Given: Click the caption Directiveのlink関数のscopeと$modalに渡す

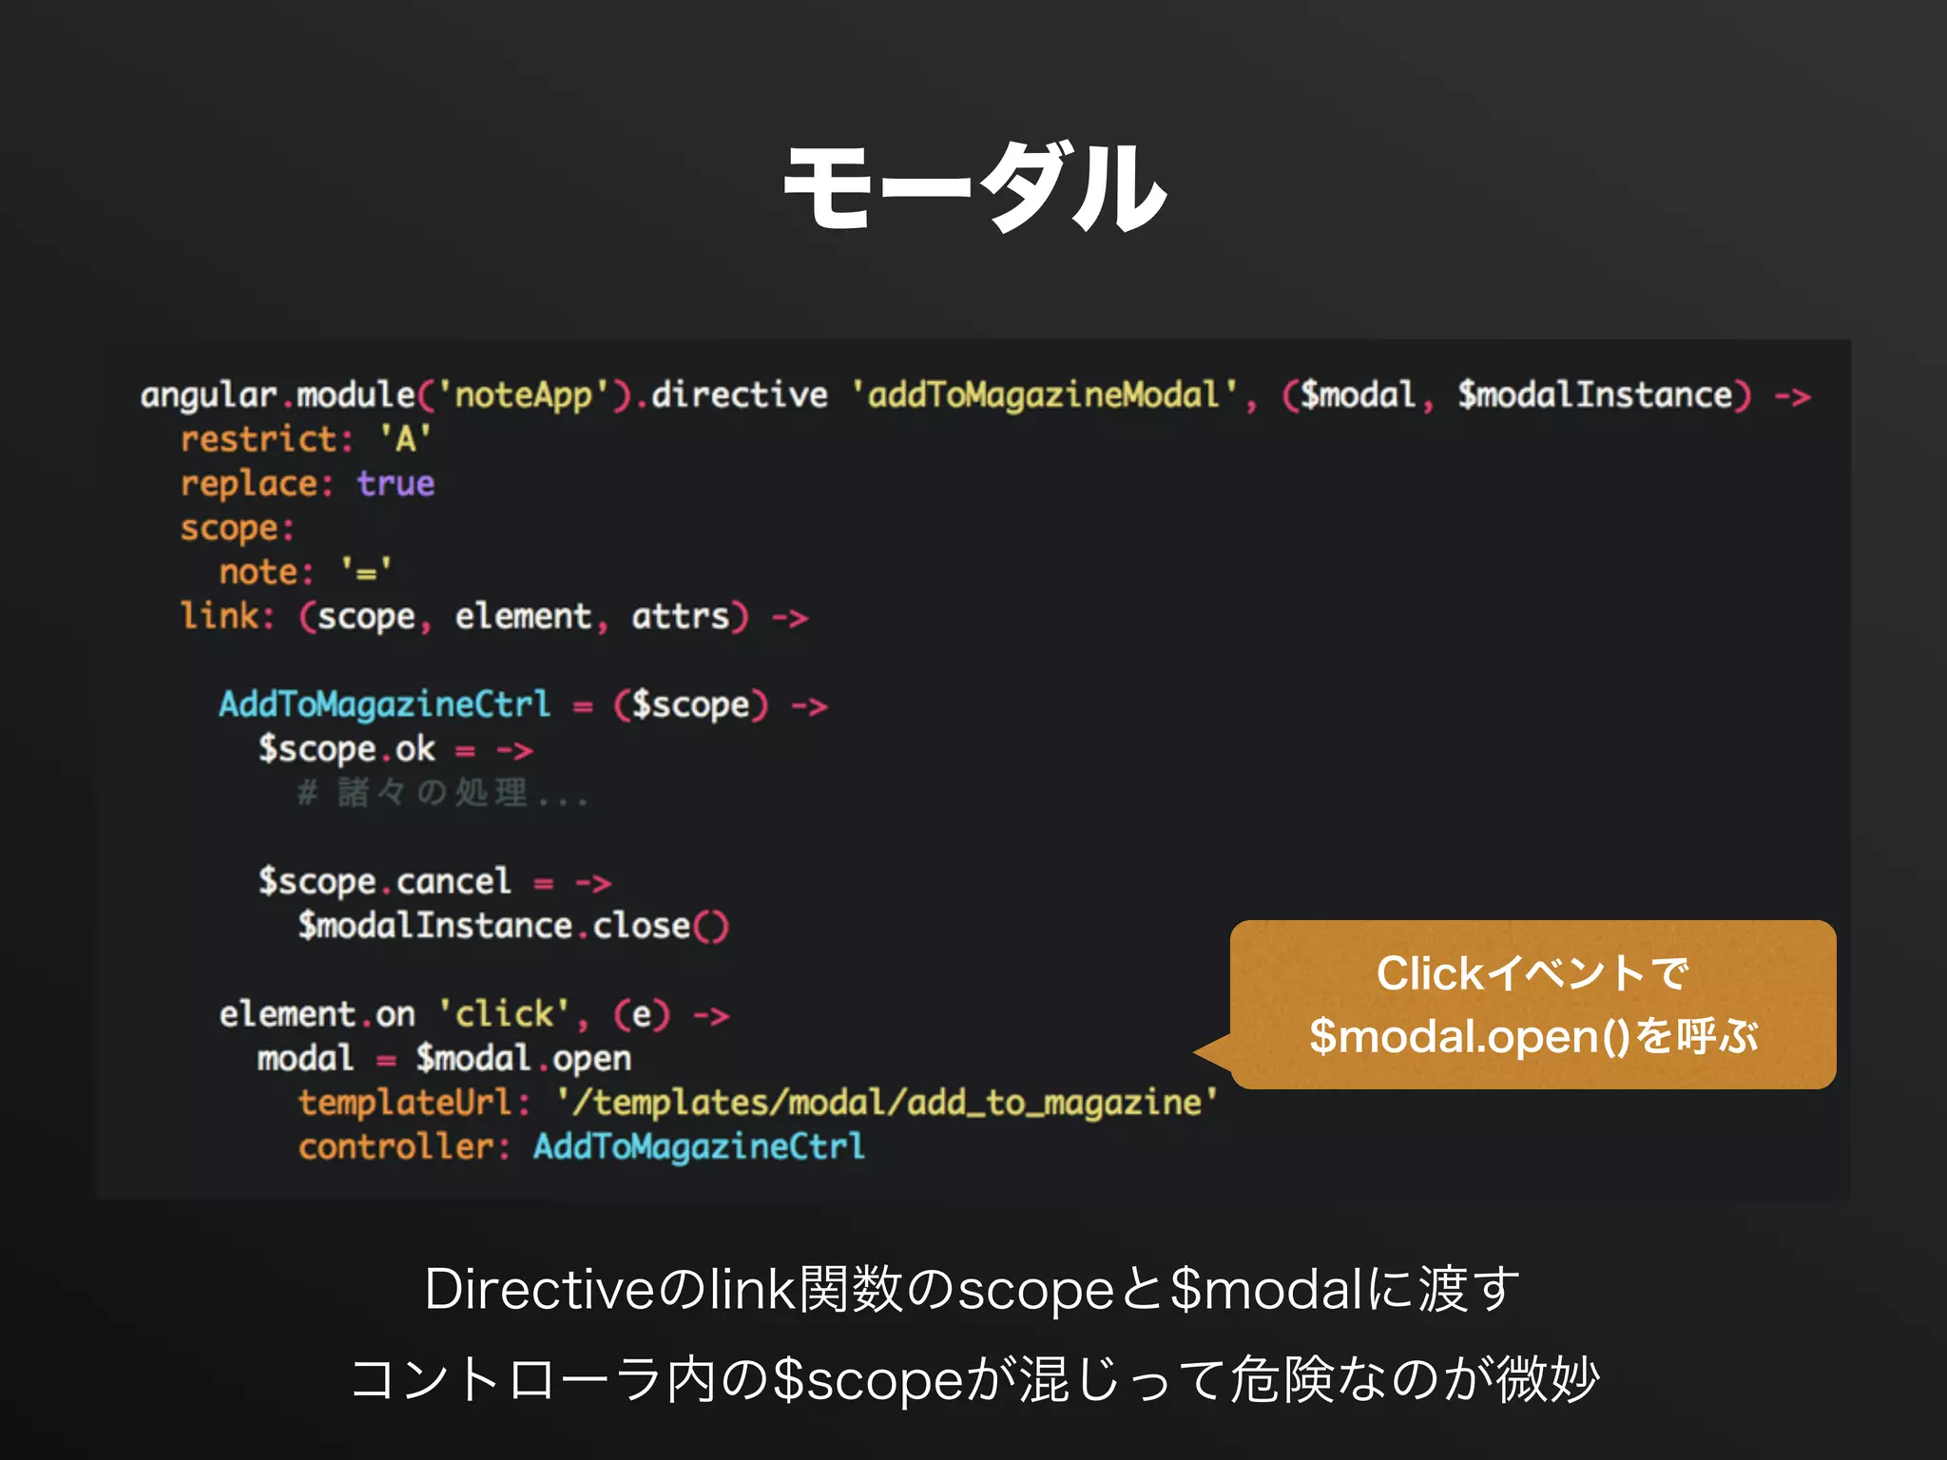Looking at the screenshot, I should (972, 1290).
